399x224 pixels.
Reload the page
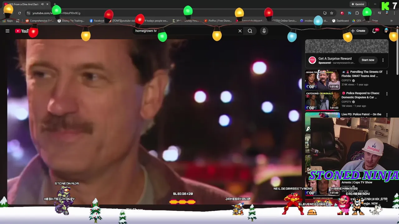click(19, 13)
